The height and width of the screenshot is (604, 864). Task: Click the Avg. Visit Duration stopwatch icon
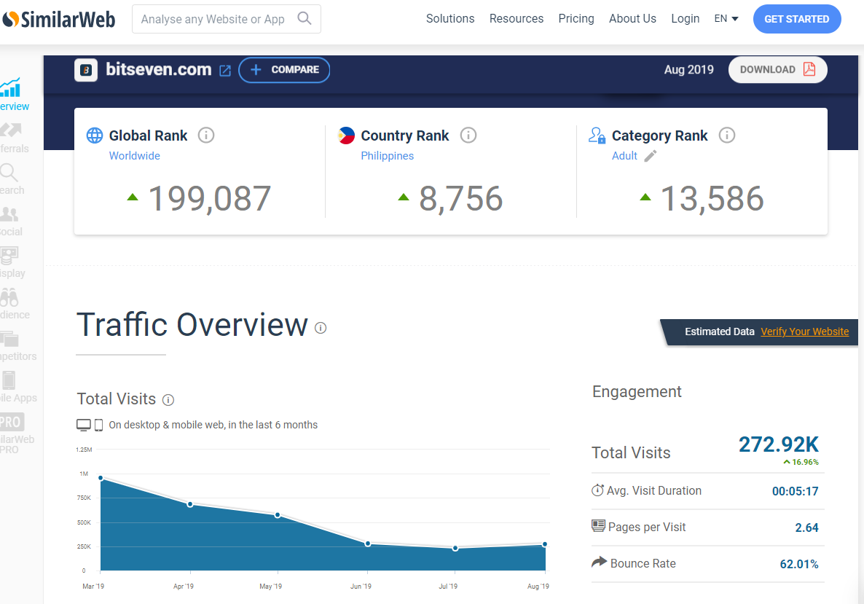pos(597,490)
